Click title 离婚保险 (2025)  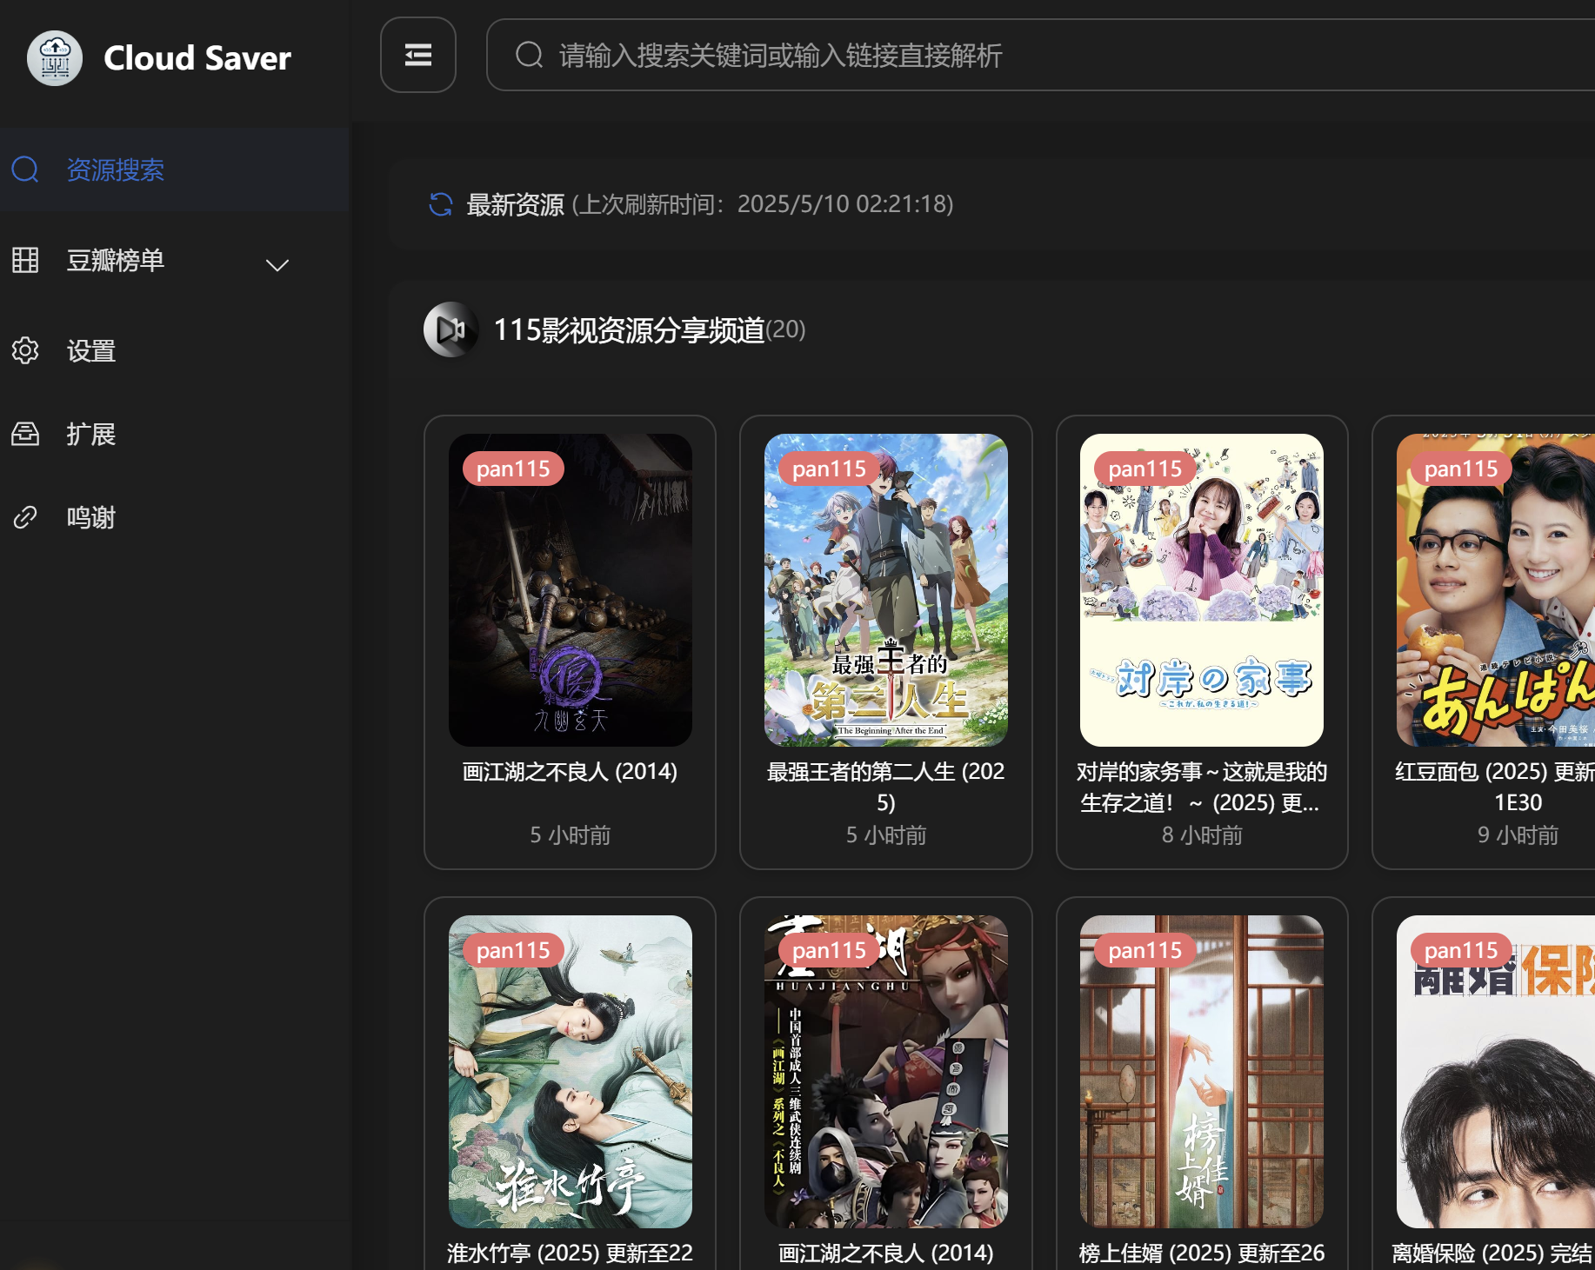[x=1492, y=1253]
